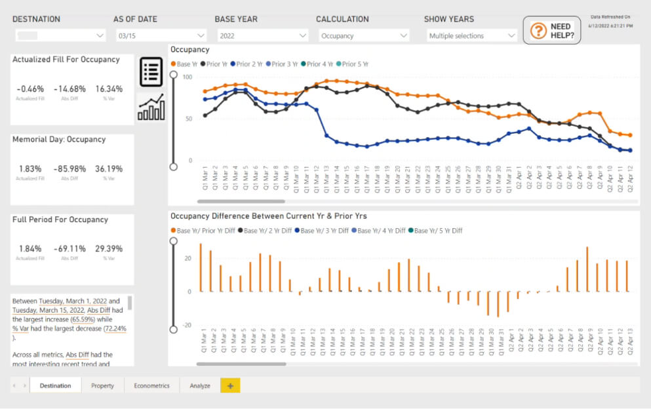Switch to the Property tab
The image size is (651, 409).
pyautogui.click(x=102, y=386)
